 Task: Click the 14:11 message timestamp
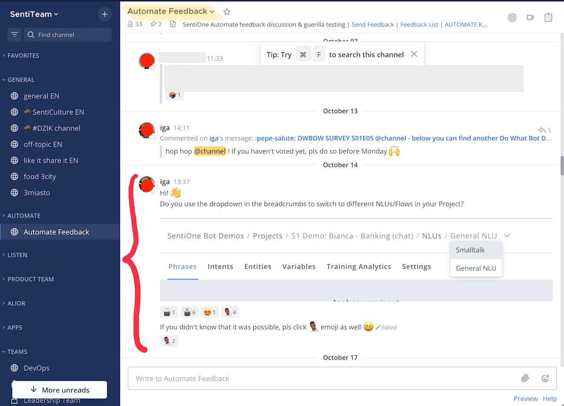click(181, 127)
